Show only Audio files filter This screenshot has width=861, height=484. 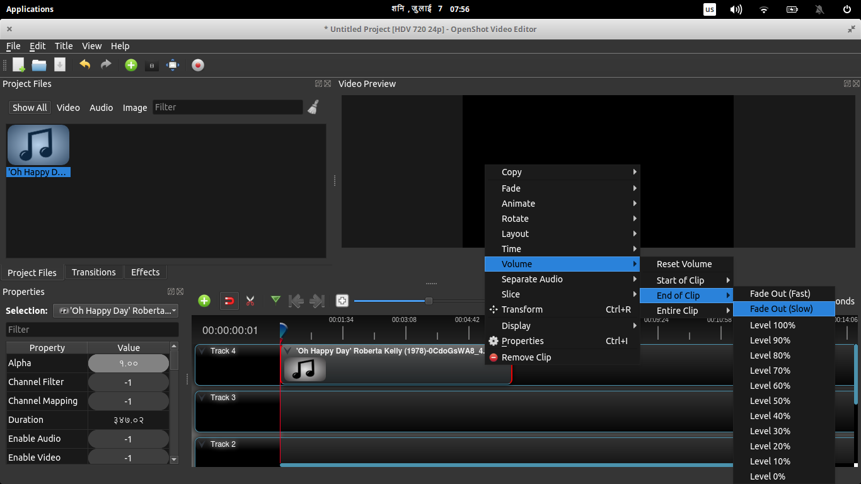[x=101, y=108]
